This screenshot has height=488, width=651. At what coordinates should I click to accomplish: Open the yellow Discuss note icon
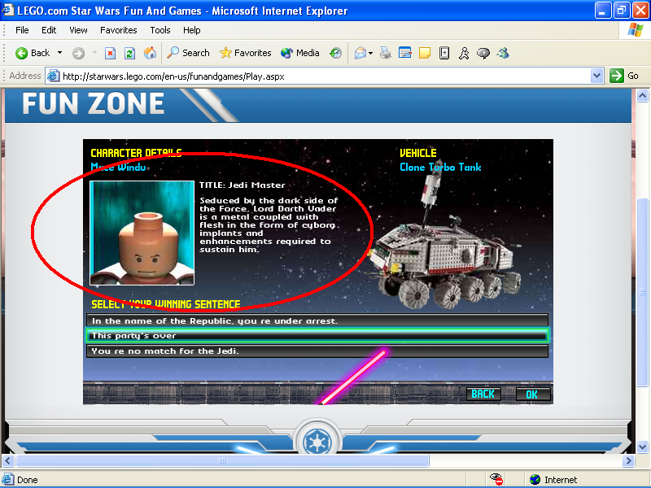pos(425,53)
